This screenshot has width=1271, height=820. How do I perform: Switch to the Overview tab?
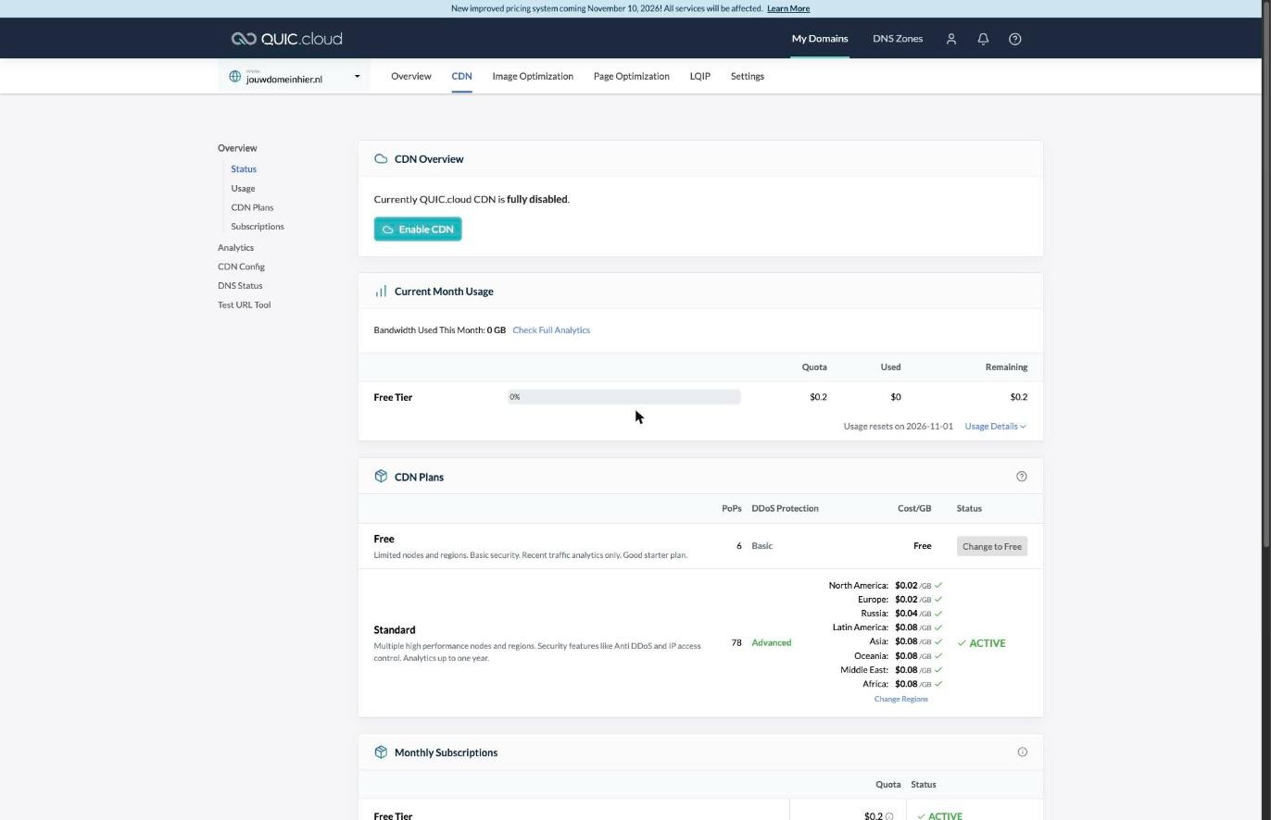tap(411, 77)
